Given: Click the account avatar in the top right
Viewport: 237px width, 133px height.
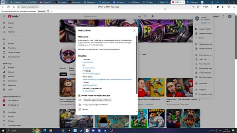Looking at the screenshot, I should 230,16.
